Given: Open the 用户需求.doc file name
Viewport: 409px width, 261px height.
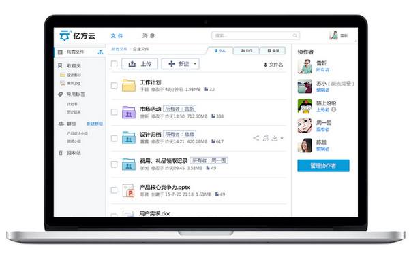Looking at the screenshot, I should 155,213.
